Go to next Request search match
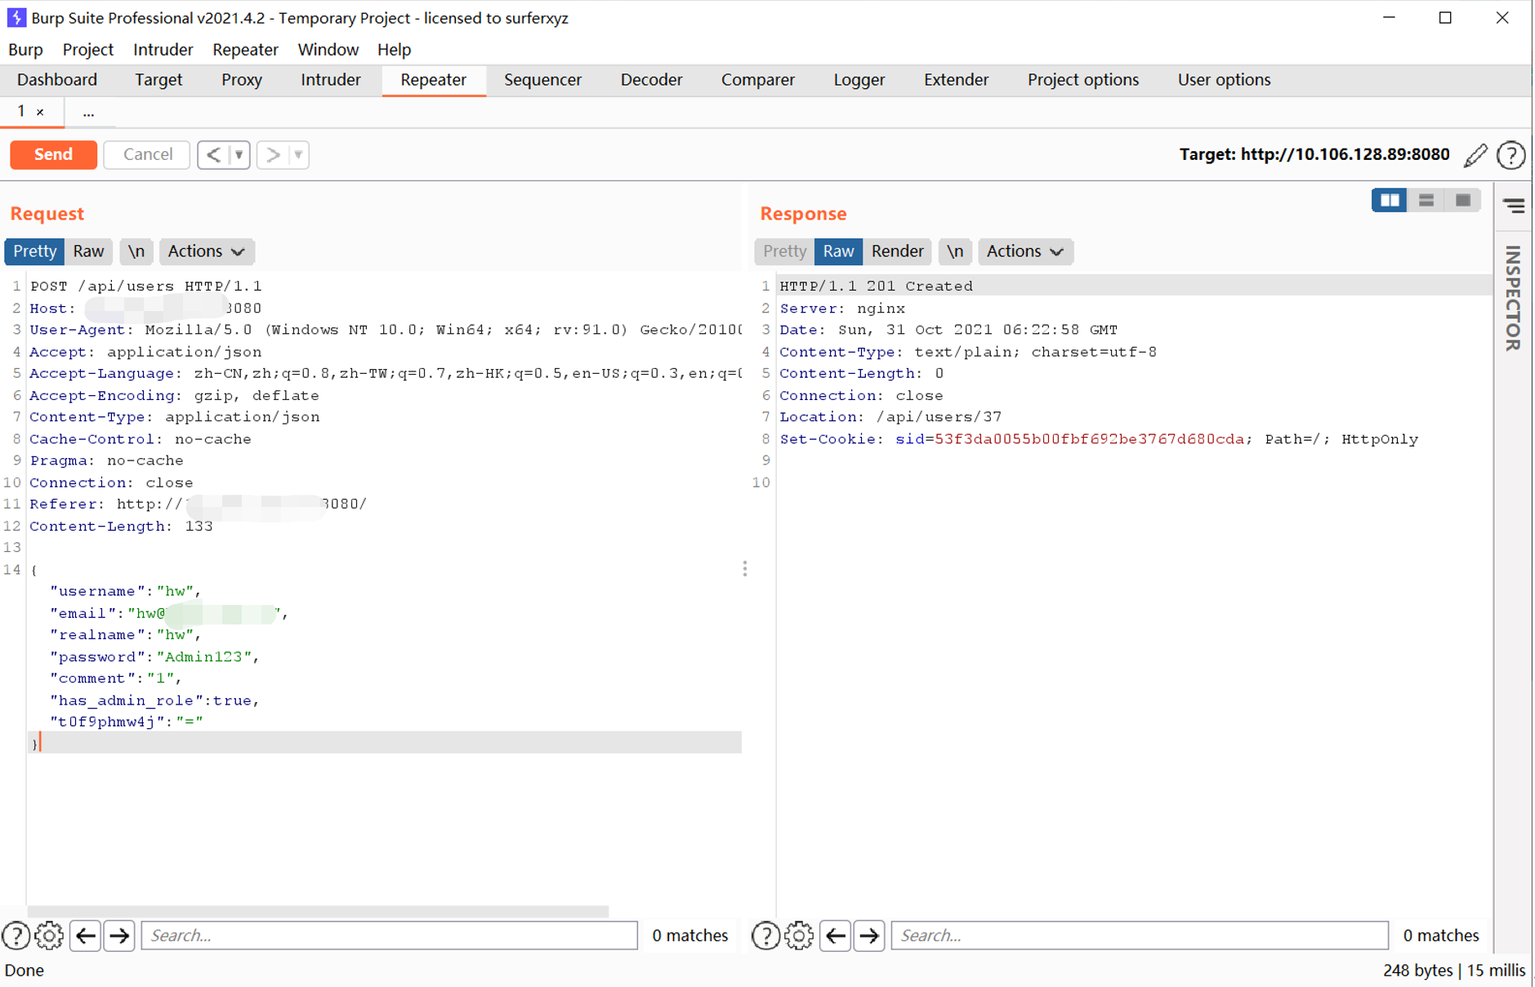This screenshot has width=1535, height=987. (119, 936)
